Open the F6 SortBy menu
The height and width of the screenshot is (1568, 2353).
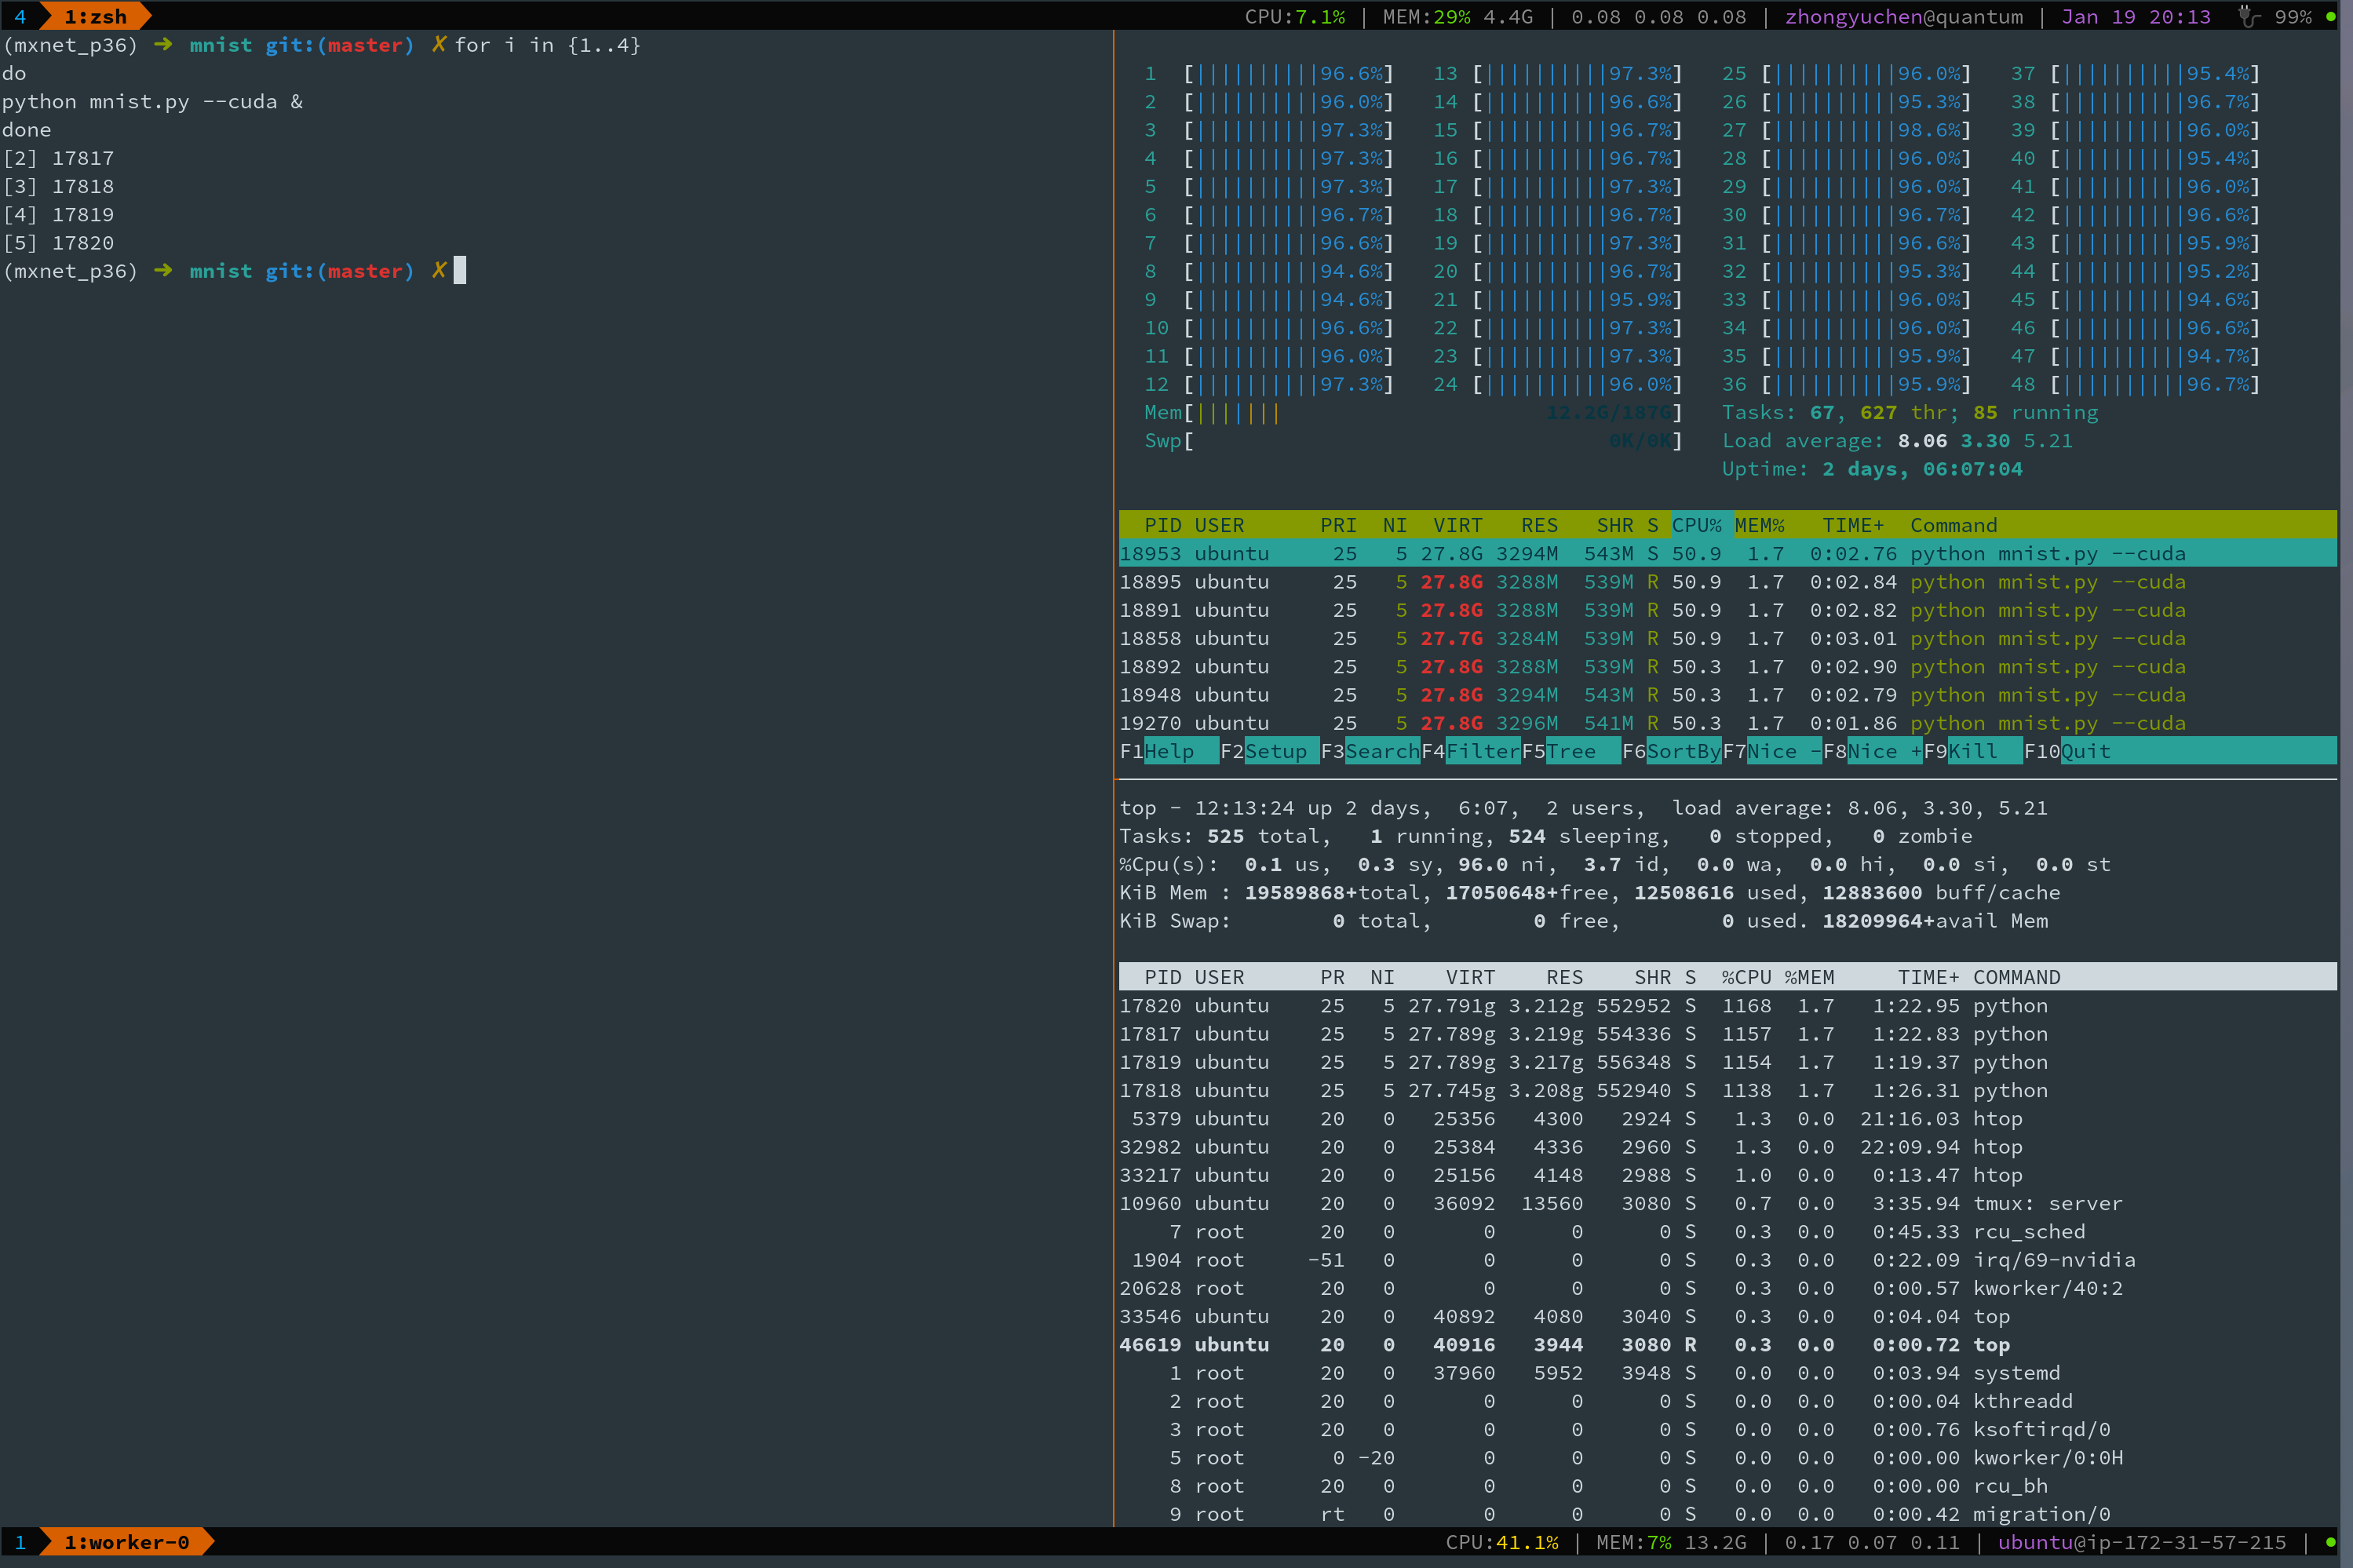point(1683,751)
